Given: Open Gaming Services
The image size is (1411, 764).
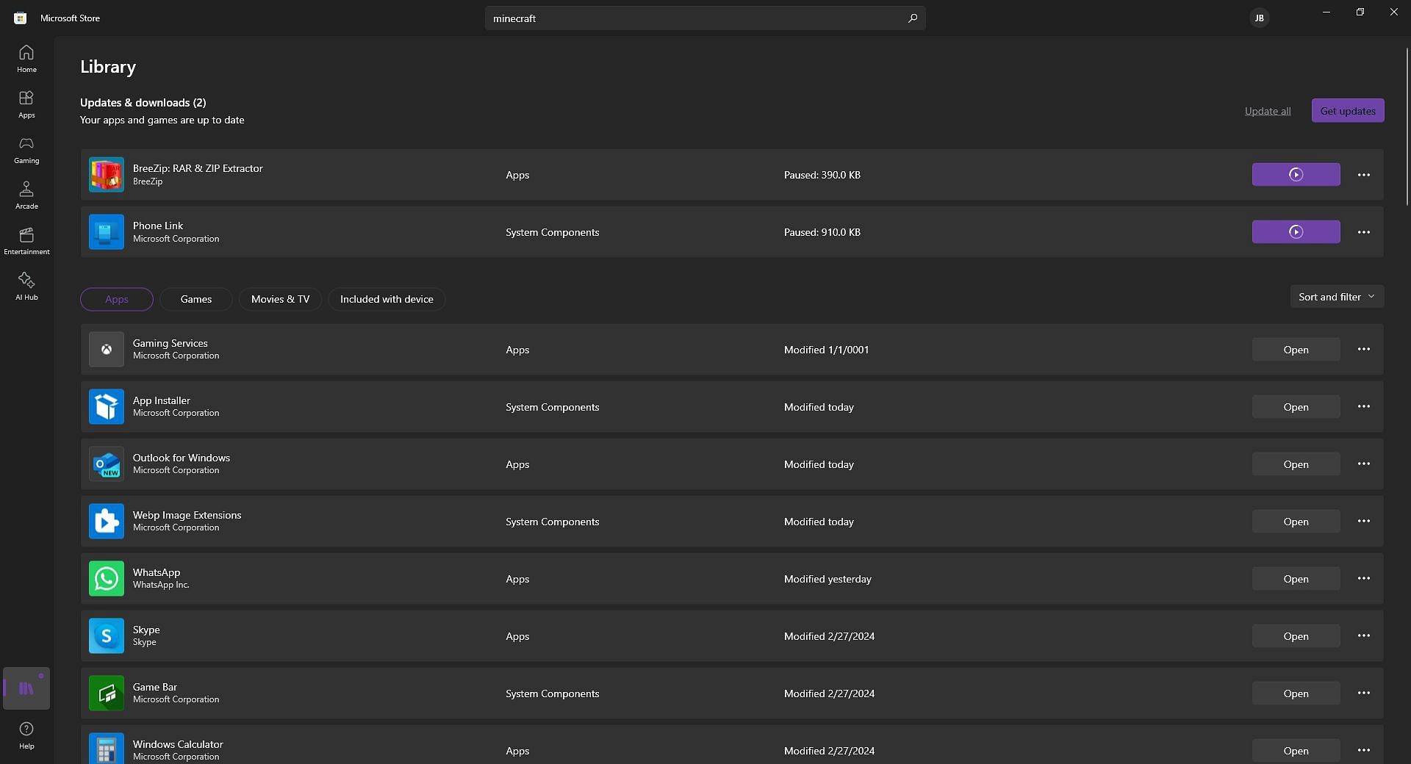Looking at the screenshot, I should click(x=1296, y=350).
